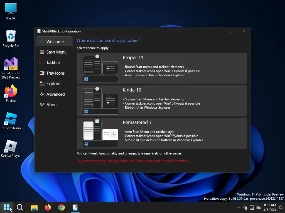Select the Roblox Player desktop shortcut
This screenshot has width=285, height=213.
coord(11,149)
